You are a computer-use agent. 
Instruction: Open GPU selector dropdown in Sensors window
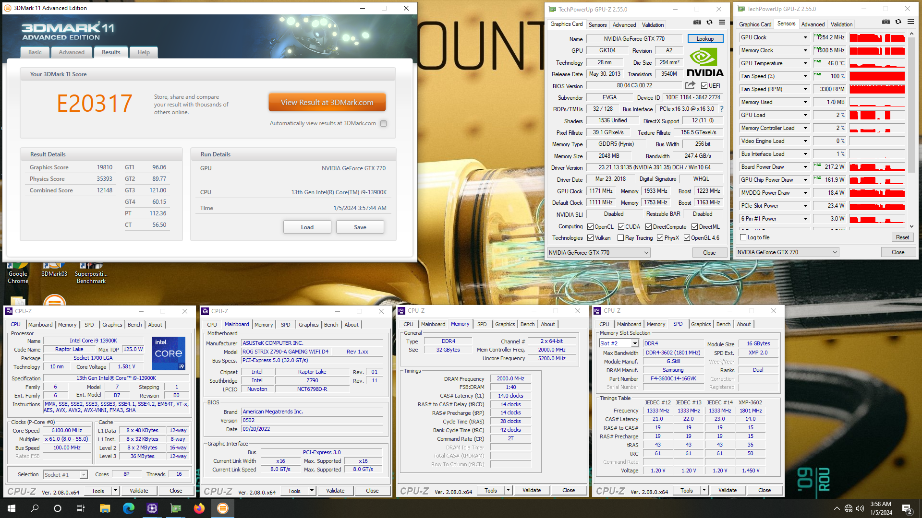(x=787, y=252)
